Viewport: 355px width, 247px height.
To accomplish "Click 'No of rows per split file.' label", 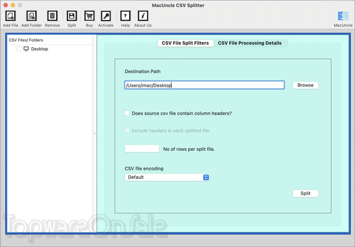I will (189, 149).
